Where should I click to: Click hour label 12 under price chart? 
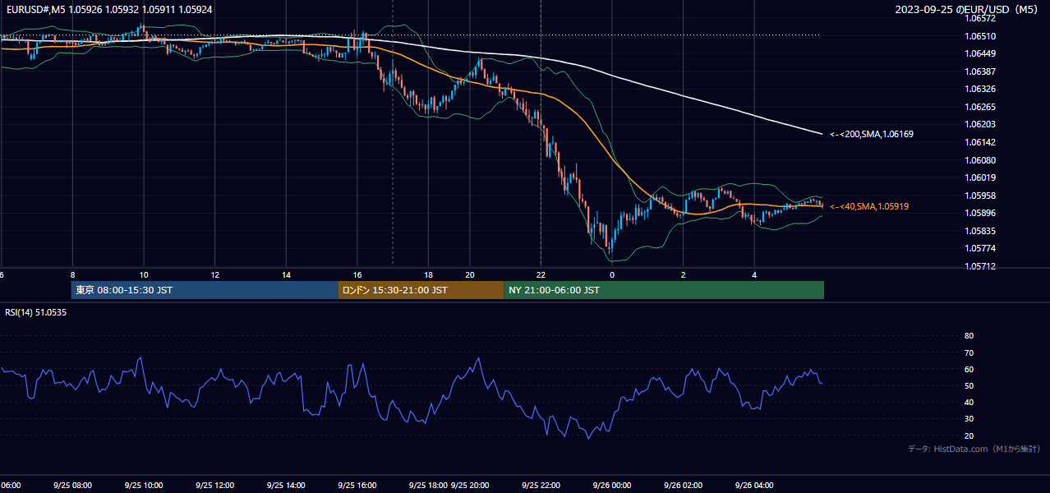tap(214, 274)
